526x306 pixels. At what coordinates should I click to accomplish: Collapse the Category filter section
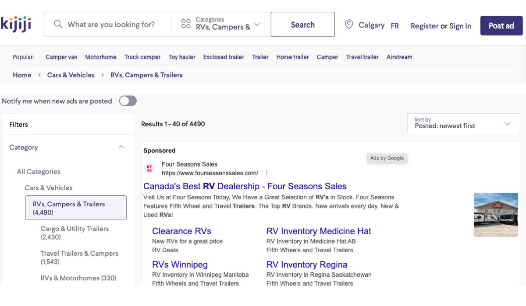[x=121, y=147]
